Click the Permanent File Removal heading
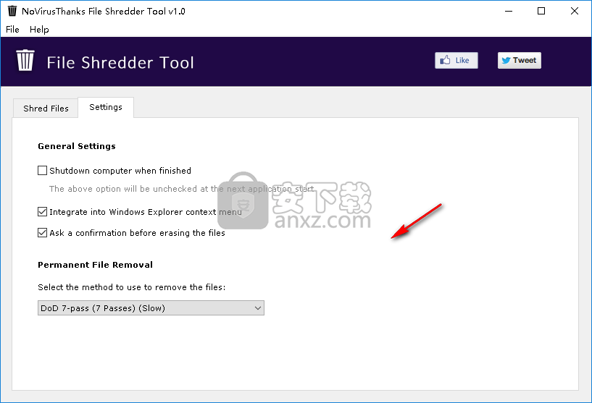The height and width of the screenshot is (403, 592). coord(95,265)
